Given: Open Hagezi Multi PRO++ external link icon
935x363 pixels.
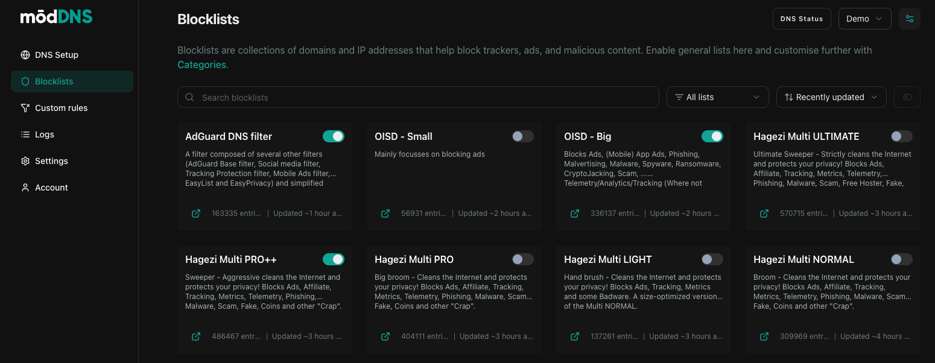Looking at the screenshot, I should point(196,336).
